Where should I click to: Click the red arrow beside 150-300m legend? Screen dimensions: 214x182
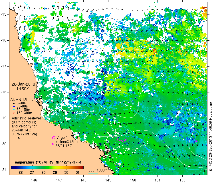(x=14, y=113)
